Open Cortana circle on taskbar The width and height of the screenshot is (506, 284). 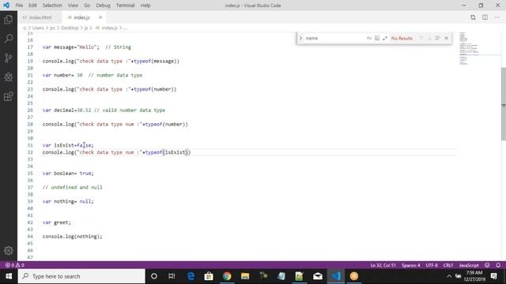point(154,276)
